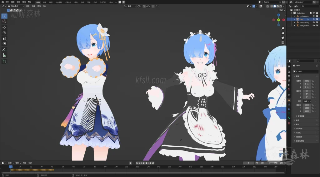
Task: Hide remyounier in the viewport
Action: click(314, 26)
